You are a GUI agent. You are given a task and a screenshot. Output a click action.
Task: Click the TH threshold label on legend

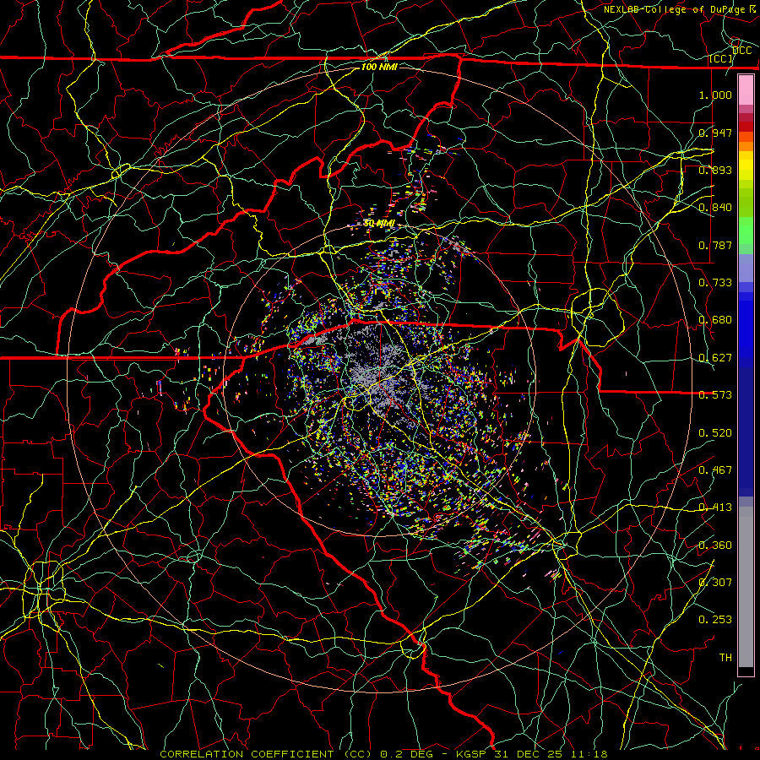(x=725, y=658)
